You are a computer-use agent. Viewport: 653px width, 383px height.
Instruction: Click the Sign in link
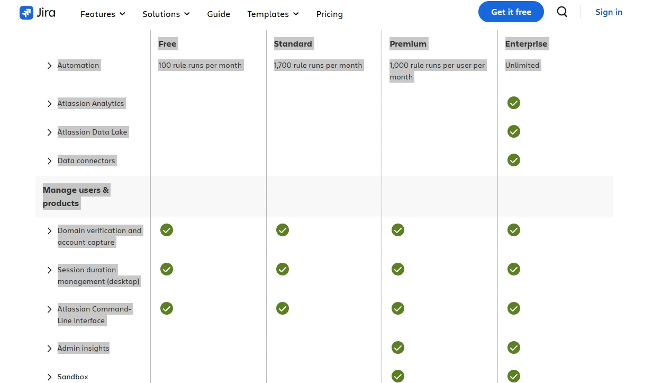(609, 12)
